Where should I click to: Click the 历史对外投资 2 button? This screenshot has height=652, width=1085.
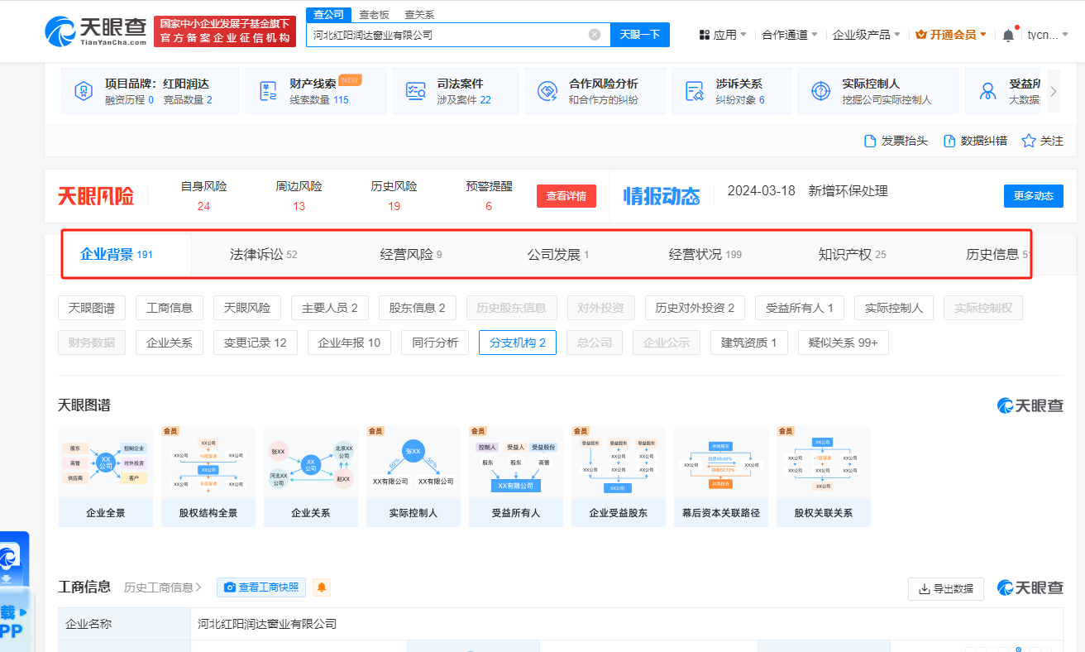(x=695, y=308)
